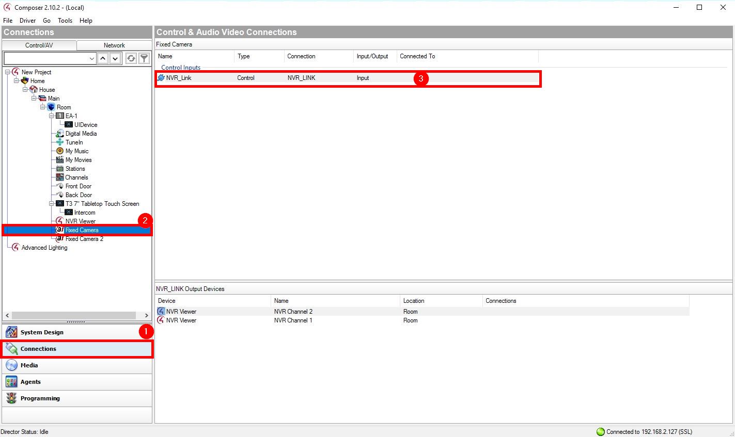Viewport: 735px width, 437px height.
Task: Open the System Design view
Action: 42,332
